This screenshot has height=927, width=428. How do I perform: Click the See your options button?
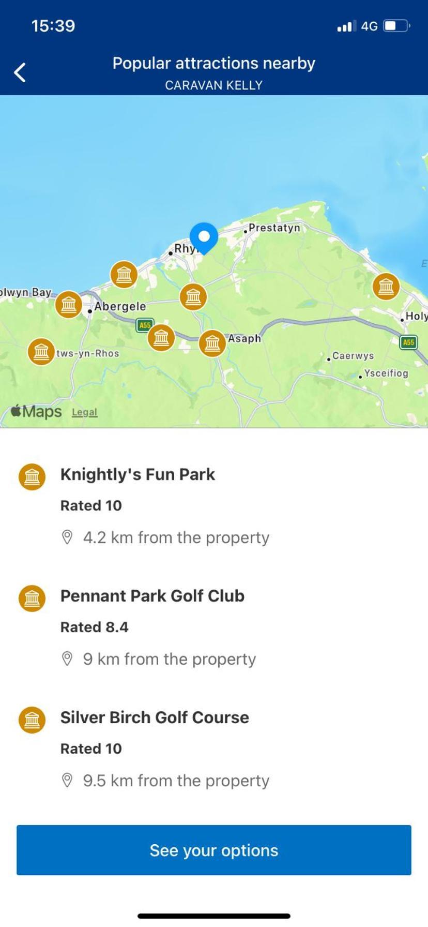214,850
